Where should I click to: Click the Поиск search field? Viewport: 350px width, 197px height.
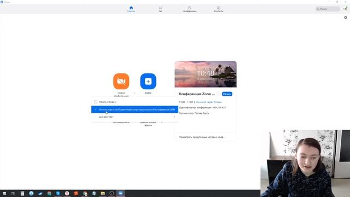328,9
